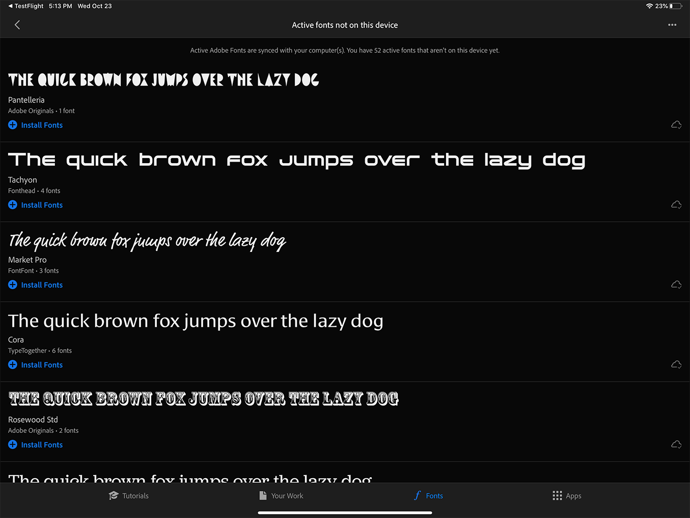Screen dimensions: 690x518
Task: Click the Tachyon font name
Action: click(x=22, y=180)
